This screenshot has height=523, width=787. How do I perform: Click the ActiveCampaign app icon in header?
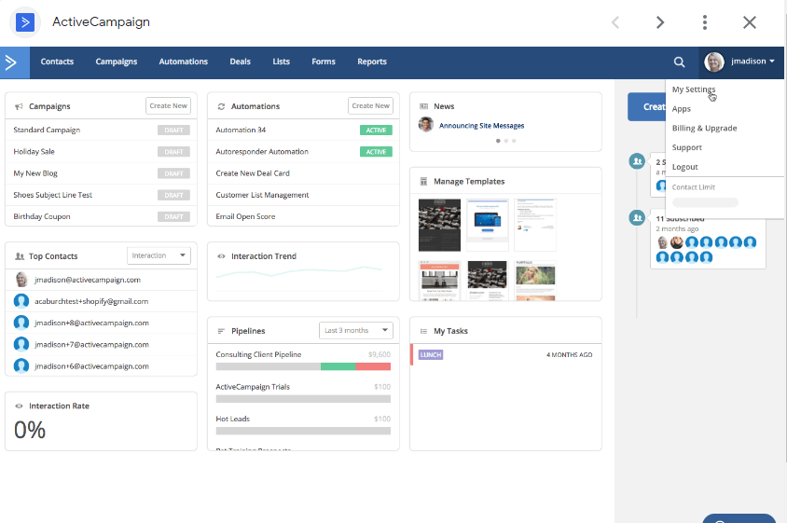pos(25,22)
